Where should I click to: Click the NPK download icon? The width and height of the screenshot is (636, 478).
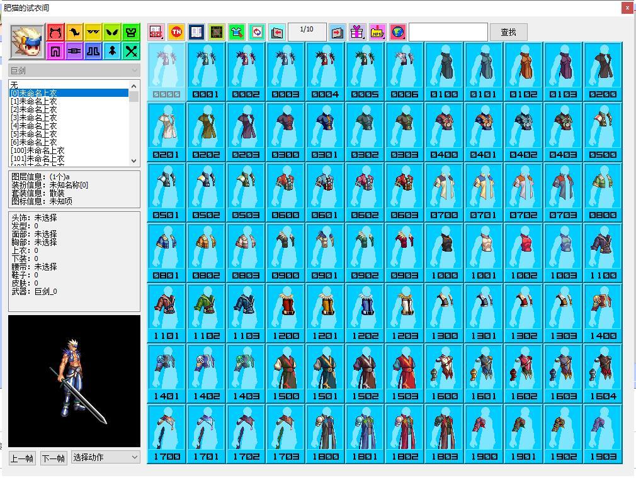click(377, 32)
